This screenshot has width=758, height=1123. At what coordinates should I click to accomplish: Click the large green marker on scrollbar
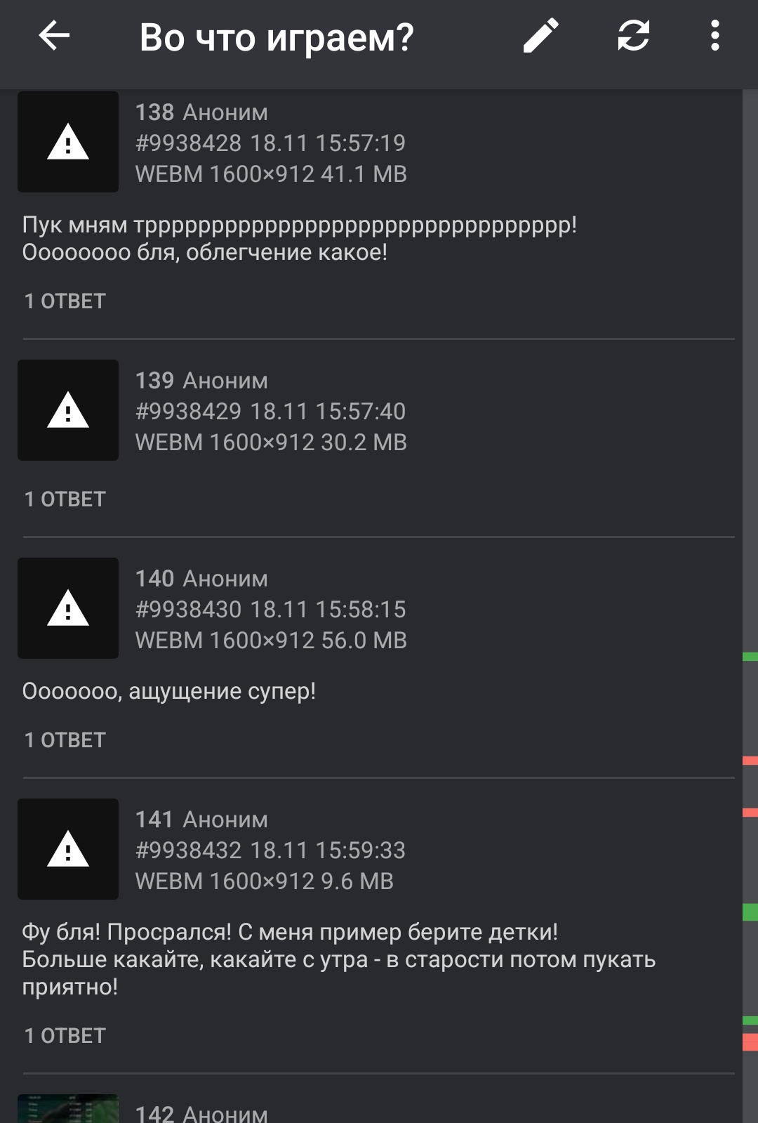coord(750,912)
